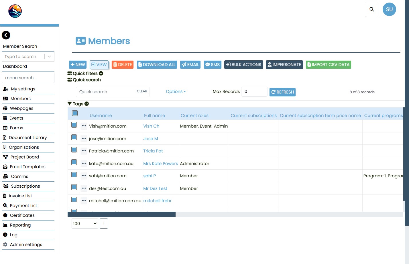This screenshot has width=409, height=264.
Task: Open Mrs Kate Powers member link
Action: click(x=160, y=164)
